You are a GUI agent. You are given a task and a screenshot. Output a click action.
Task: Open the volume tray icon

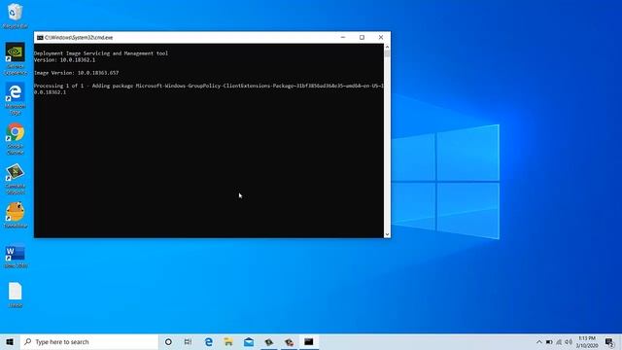tap(569, 342)
